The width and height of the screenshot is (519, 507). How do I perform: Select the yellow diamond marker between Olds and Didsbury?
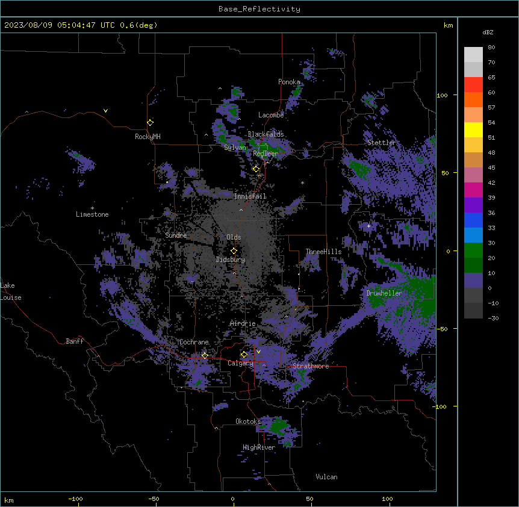click(234, 251)
